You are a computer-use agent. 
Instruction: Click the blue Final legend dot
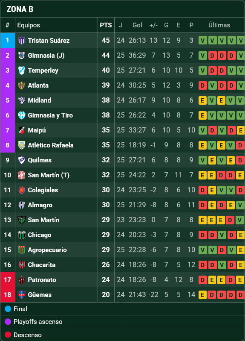(8, 309)
